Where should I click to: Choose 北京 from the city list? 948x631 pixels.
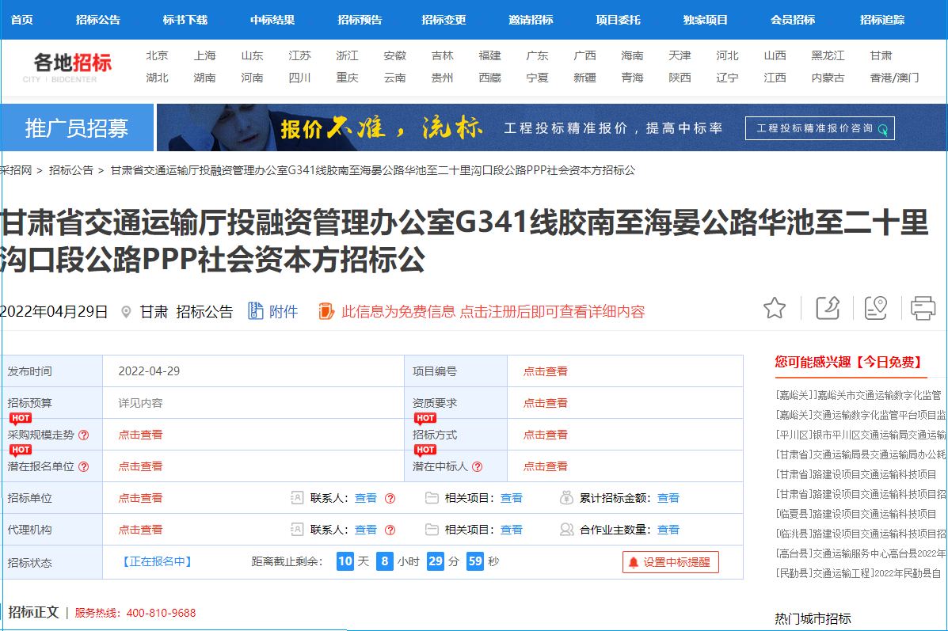coord(157,55)
